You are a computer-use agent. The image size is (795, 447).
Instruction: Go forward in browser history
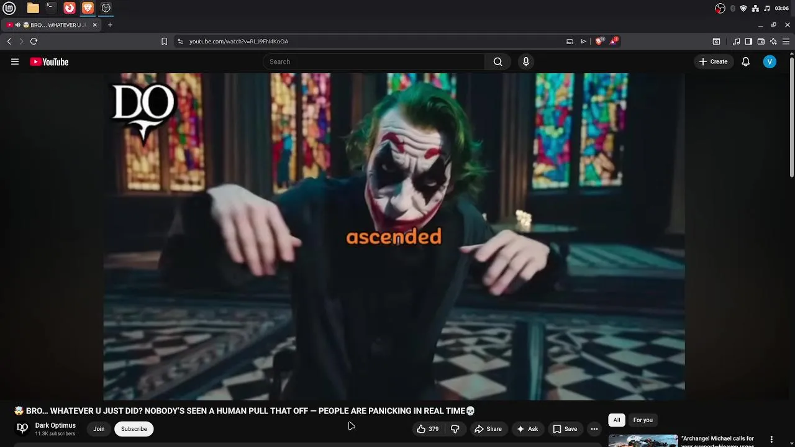21,41
